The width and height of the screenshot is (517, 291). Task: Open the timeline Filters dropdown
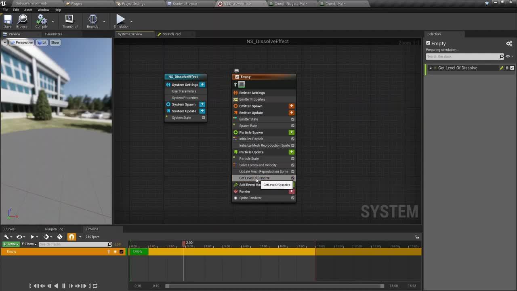29,244
